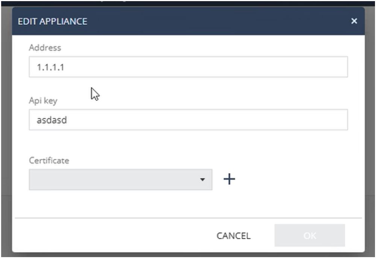The width and height of the screenshot is (378, 259).
Task: Focus the Address input field
Action: click(188, 67)
